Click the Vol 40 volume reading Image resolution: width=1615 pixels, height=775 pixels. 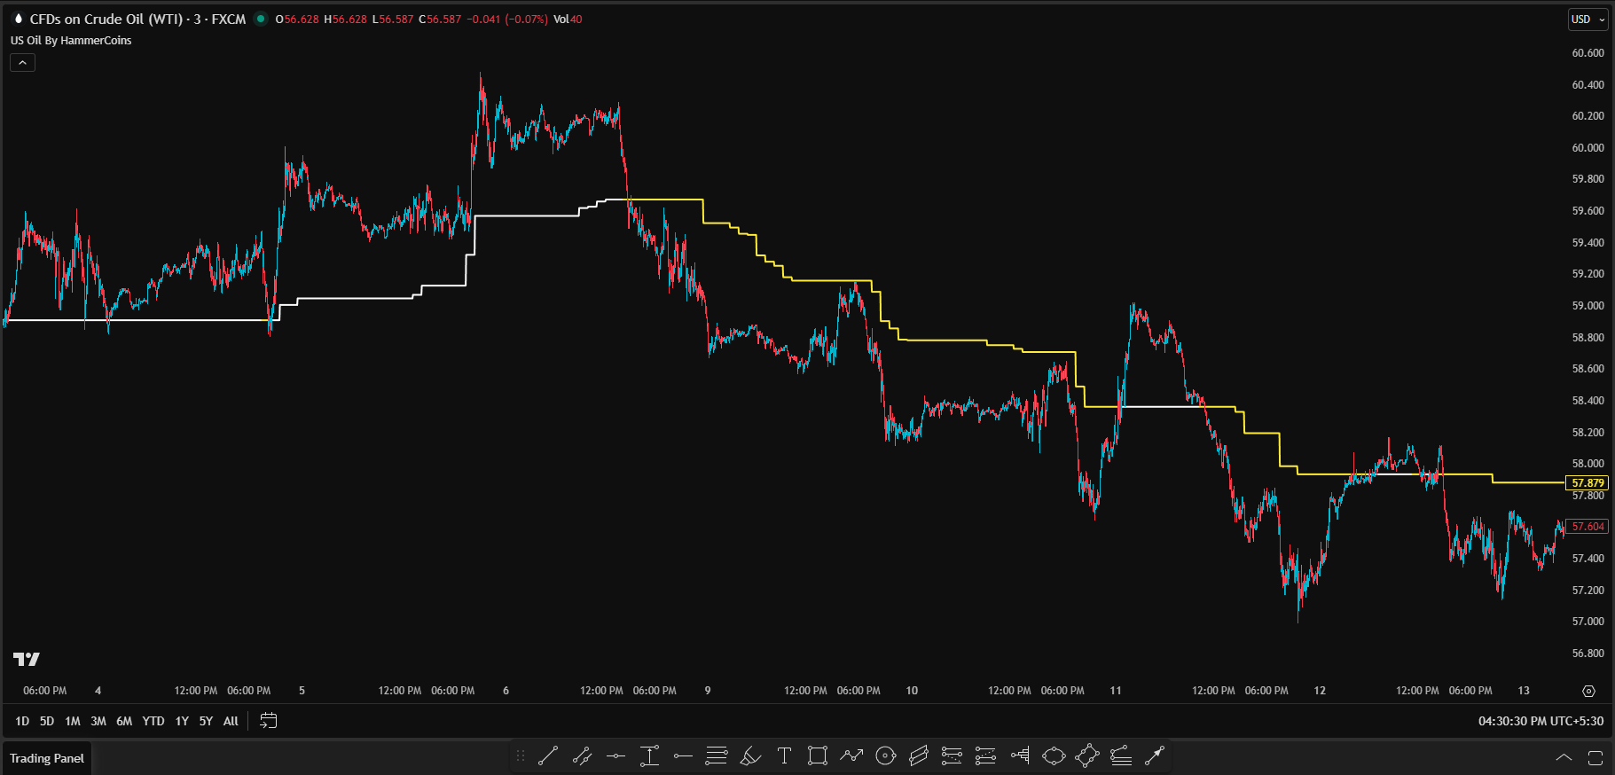[568, 20]
